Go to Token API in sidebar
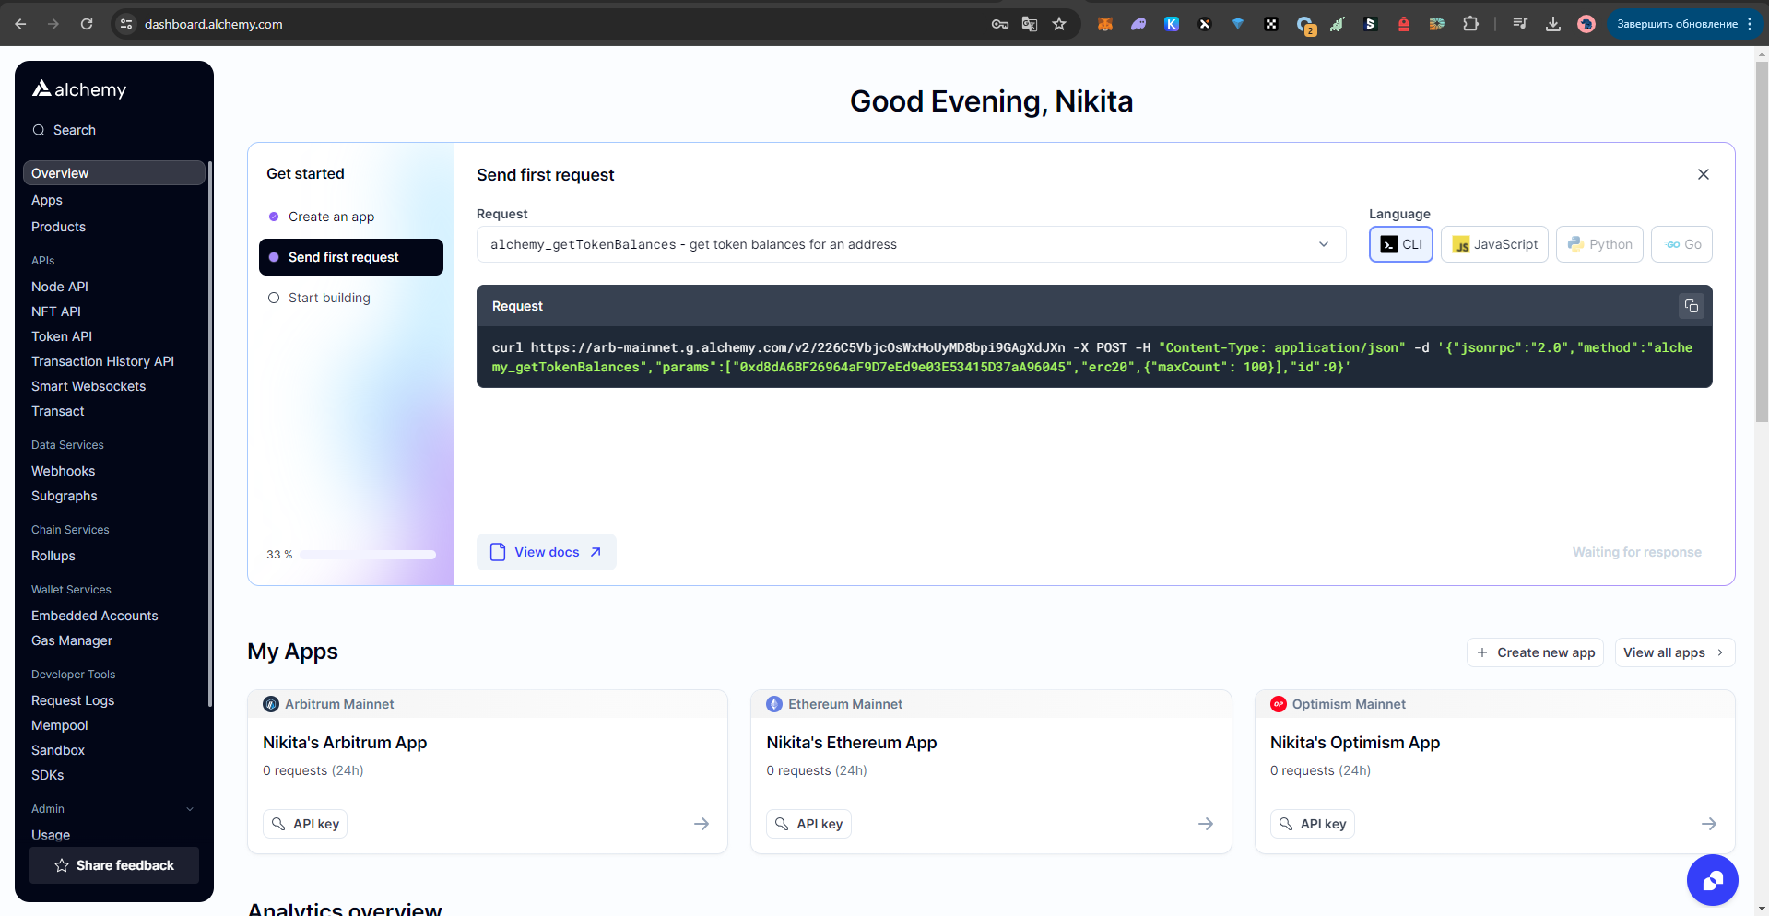The height and width of the screenshot is (916, 1769). pos(62,336)
